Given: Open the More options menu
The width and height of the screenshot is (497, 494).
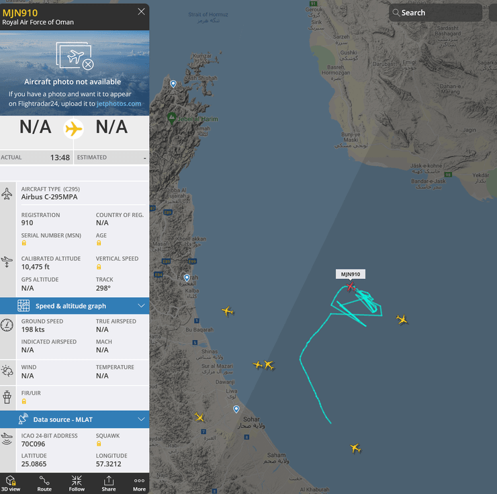Looking at the screenshot, I should tap(139, 483).
